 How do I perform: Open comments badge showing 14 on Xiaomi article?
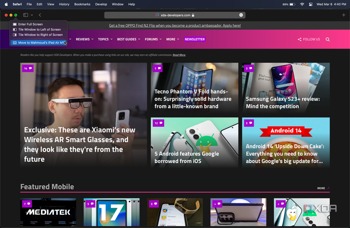[x=28, y=68]
